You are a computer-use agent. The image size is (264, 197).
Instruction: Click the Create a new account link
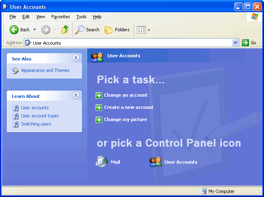[129, 107]
